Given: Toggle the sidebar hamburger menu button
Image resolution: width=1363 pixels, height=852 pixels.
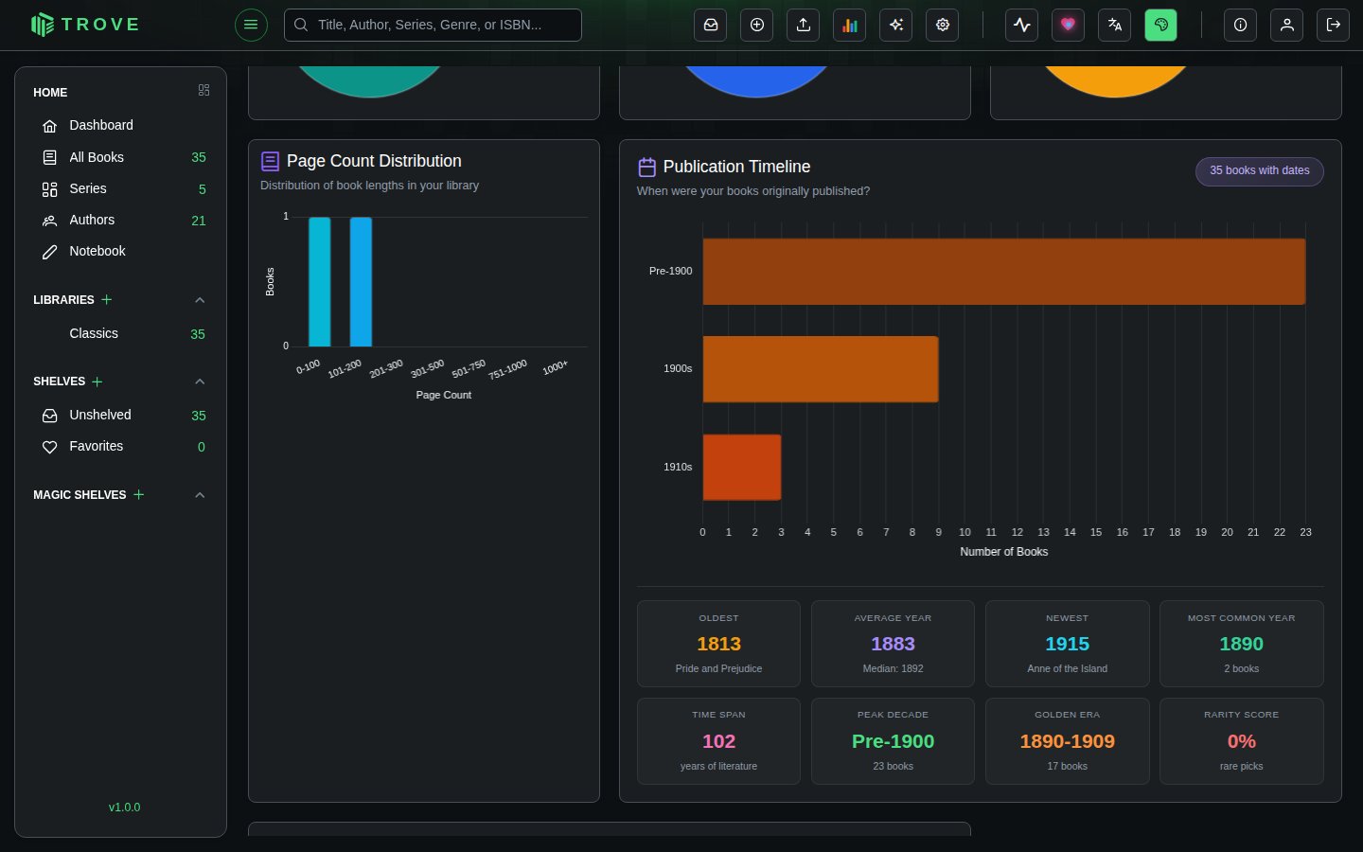Looking at the screenshot, I should [x=251, y=25].
